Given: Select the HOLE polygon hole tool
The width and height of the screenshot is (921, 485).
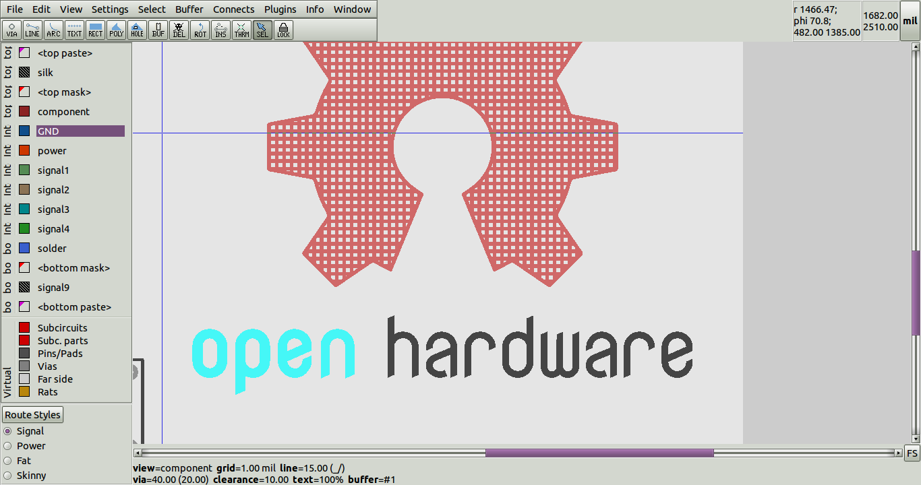Looking at the screenshot, I should coord(137,30).
